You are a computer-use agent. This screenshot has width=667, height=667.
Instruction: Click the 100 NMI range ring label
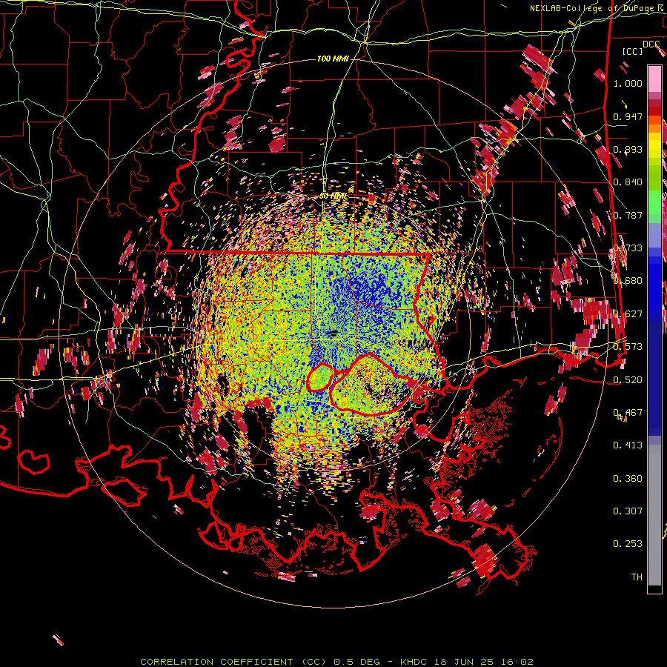click(333, 59)
